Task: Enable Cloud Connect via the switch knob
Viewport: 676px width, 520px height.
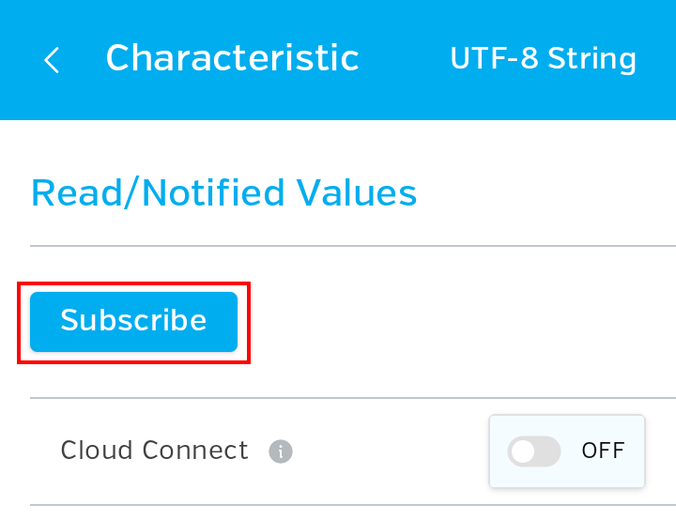Action: pos(523,451)
